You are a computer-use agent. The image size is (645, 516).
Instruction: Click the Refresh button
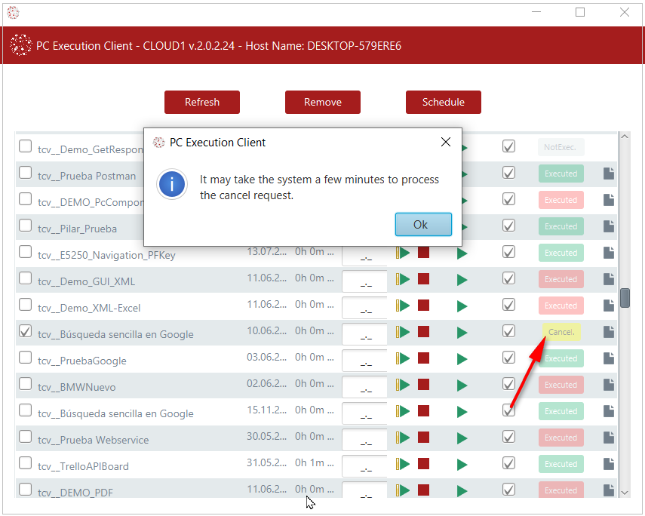coord(202,103)
